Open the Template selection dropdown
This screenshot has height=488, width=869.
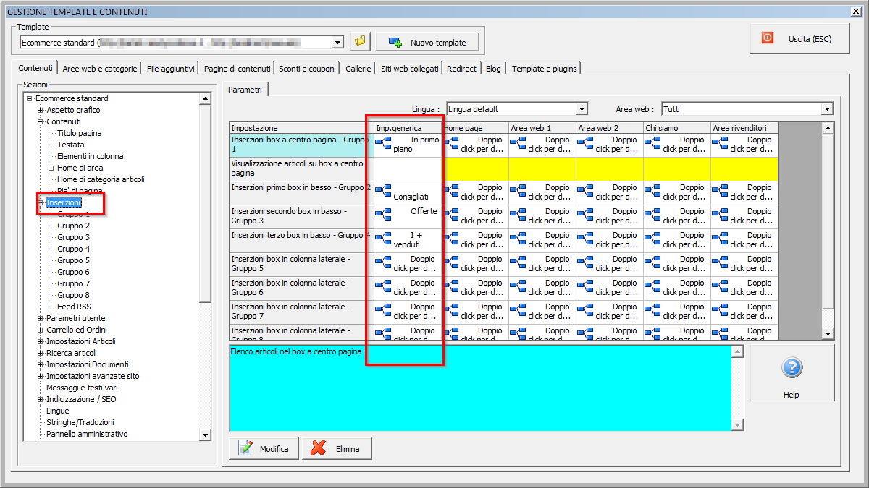[x=337, y=43]
